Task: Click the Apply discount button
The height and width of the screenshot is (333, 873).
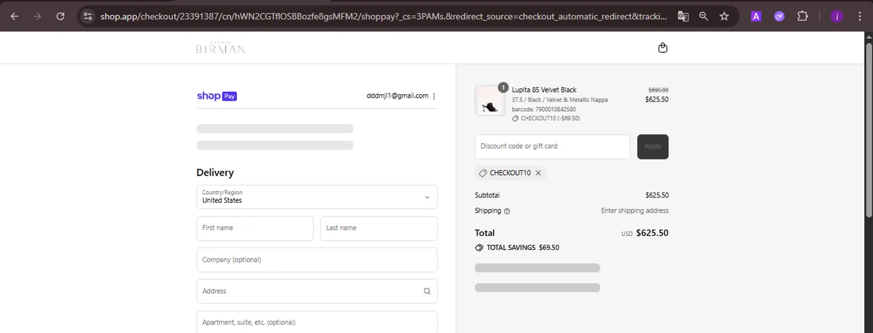Action: coord(653,146)
